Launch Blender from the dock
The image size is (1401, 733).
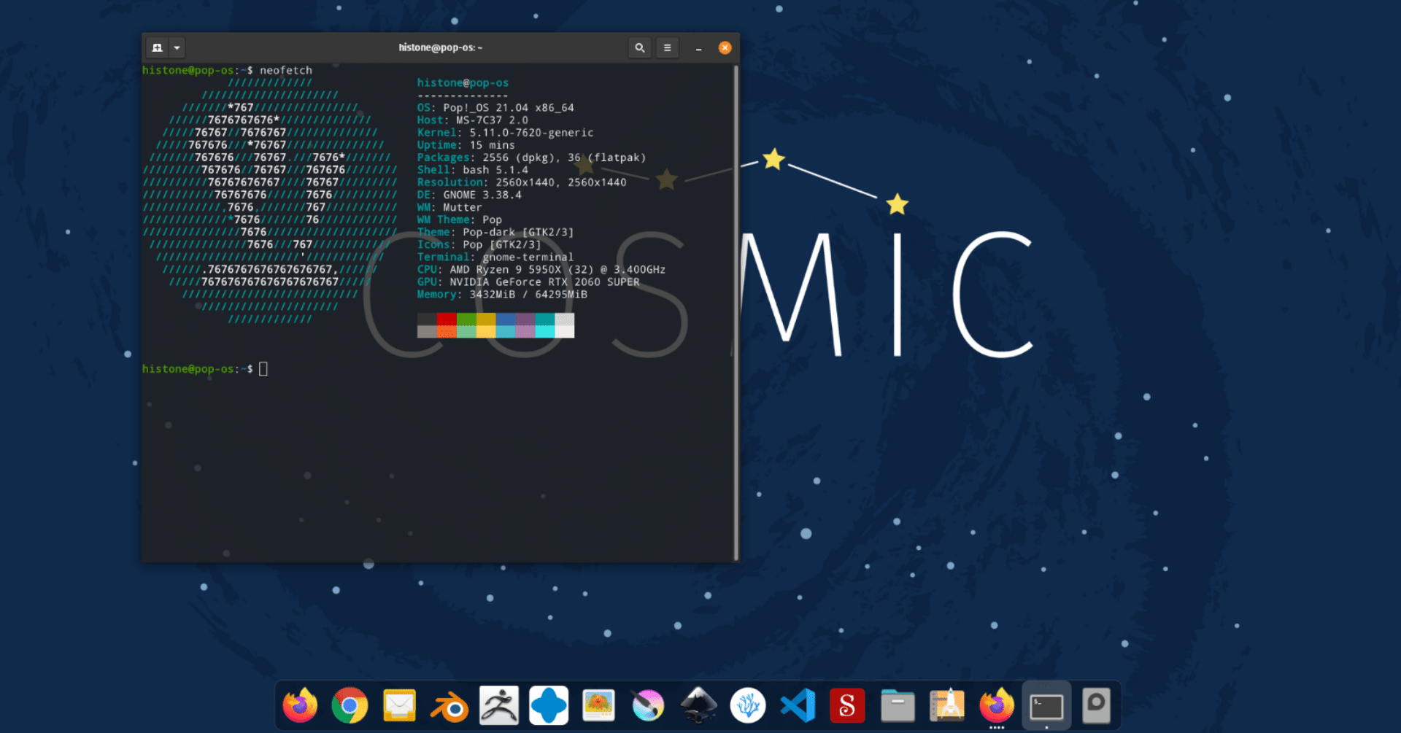[x=449, y=706]
